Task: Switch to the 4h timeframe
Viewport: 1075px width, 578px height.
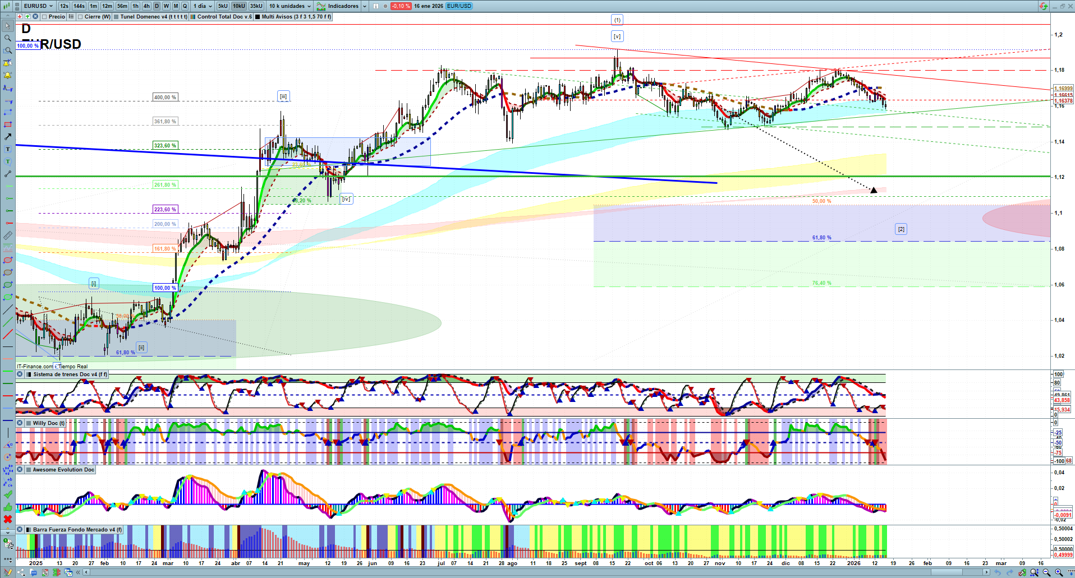Action: [x=146, y=6]
